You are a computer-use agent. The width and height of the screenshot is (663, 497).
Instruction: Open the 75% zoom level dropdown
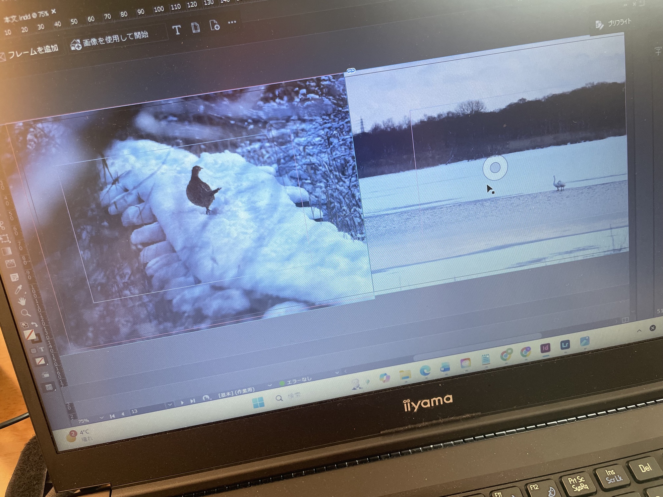tap(101, 417)
